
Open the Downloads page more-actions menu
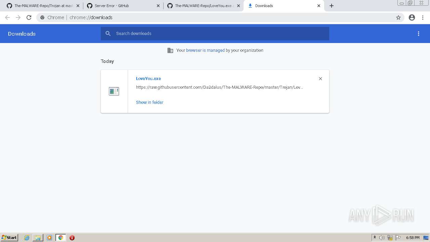419,34
